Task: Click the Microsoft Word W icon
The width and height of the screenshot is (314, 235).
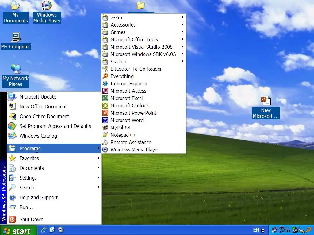Action: point(105,120)
